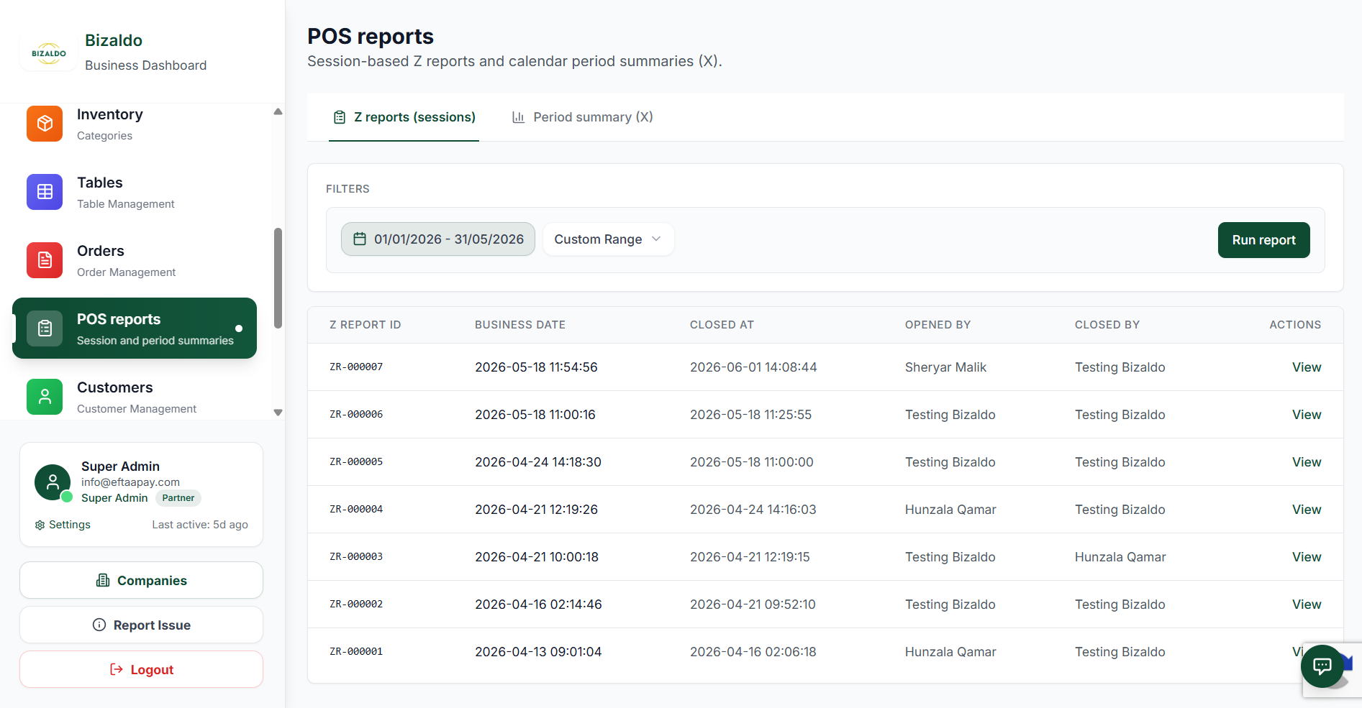Open the Tables grid icon

pyautogui.click(x=45, y=192)
